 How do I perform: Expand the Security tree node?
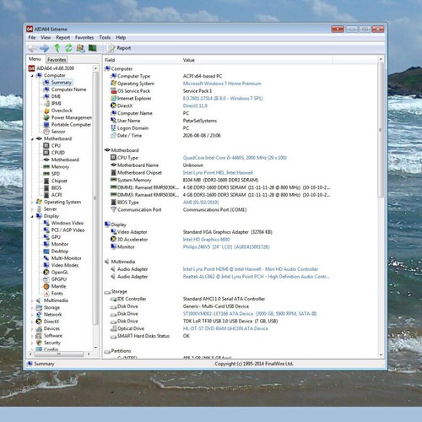coord(32,343)
